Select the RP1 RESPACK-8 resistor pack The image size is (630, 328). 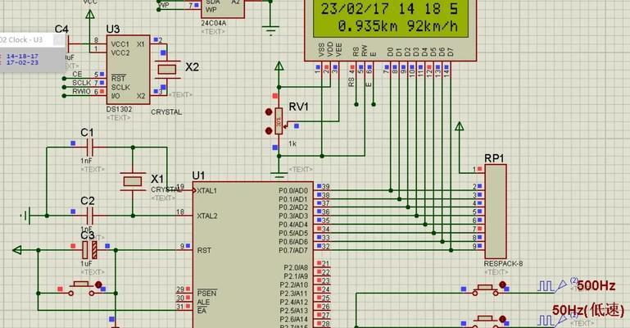[x=496, y=212]
